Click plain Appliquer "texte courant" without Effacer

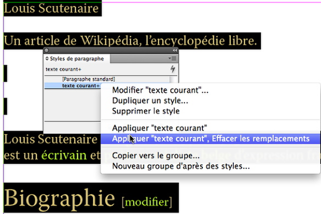click(x=159, y=128)
